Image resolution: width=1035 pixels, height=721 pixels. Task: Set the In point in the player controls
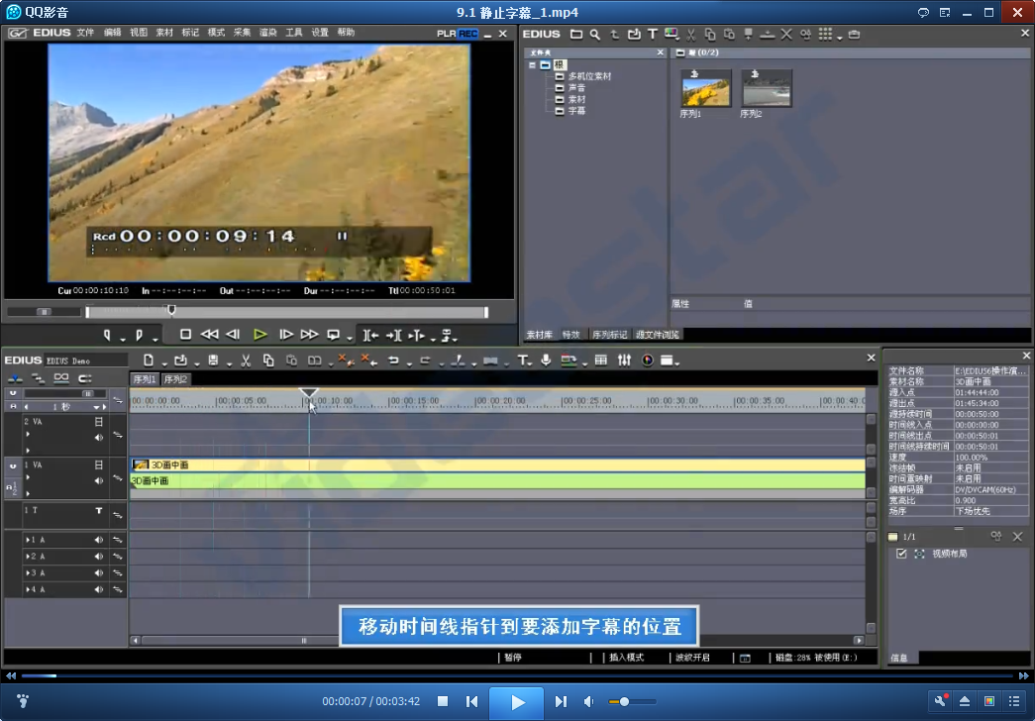point(107,335)
